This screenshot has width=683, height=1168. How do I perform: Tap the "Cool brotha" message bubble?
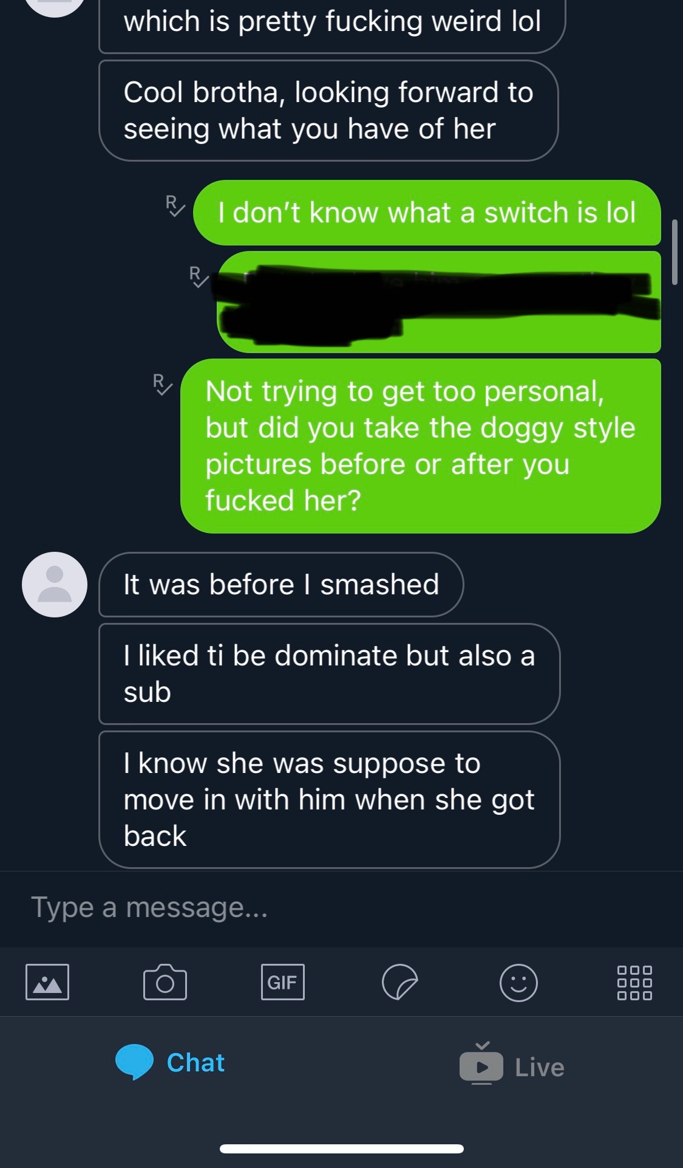coord(328,111)
